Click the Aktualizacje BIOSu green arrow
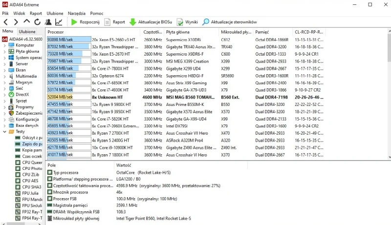Screen dimensions: 391x225 click(x=133, y=22)
